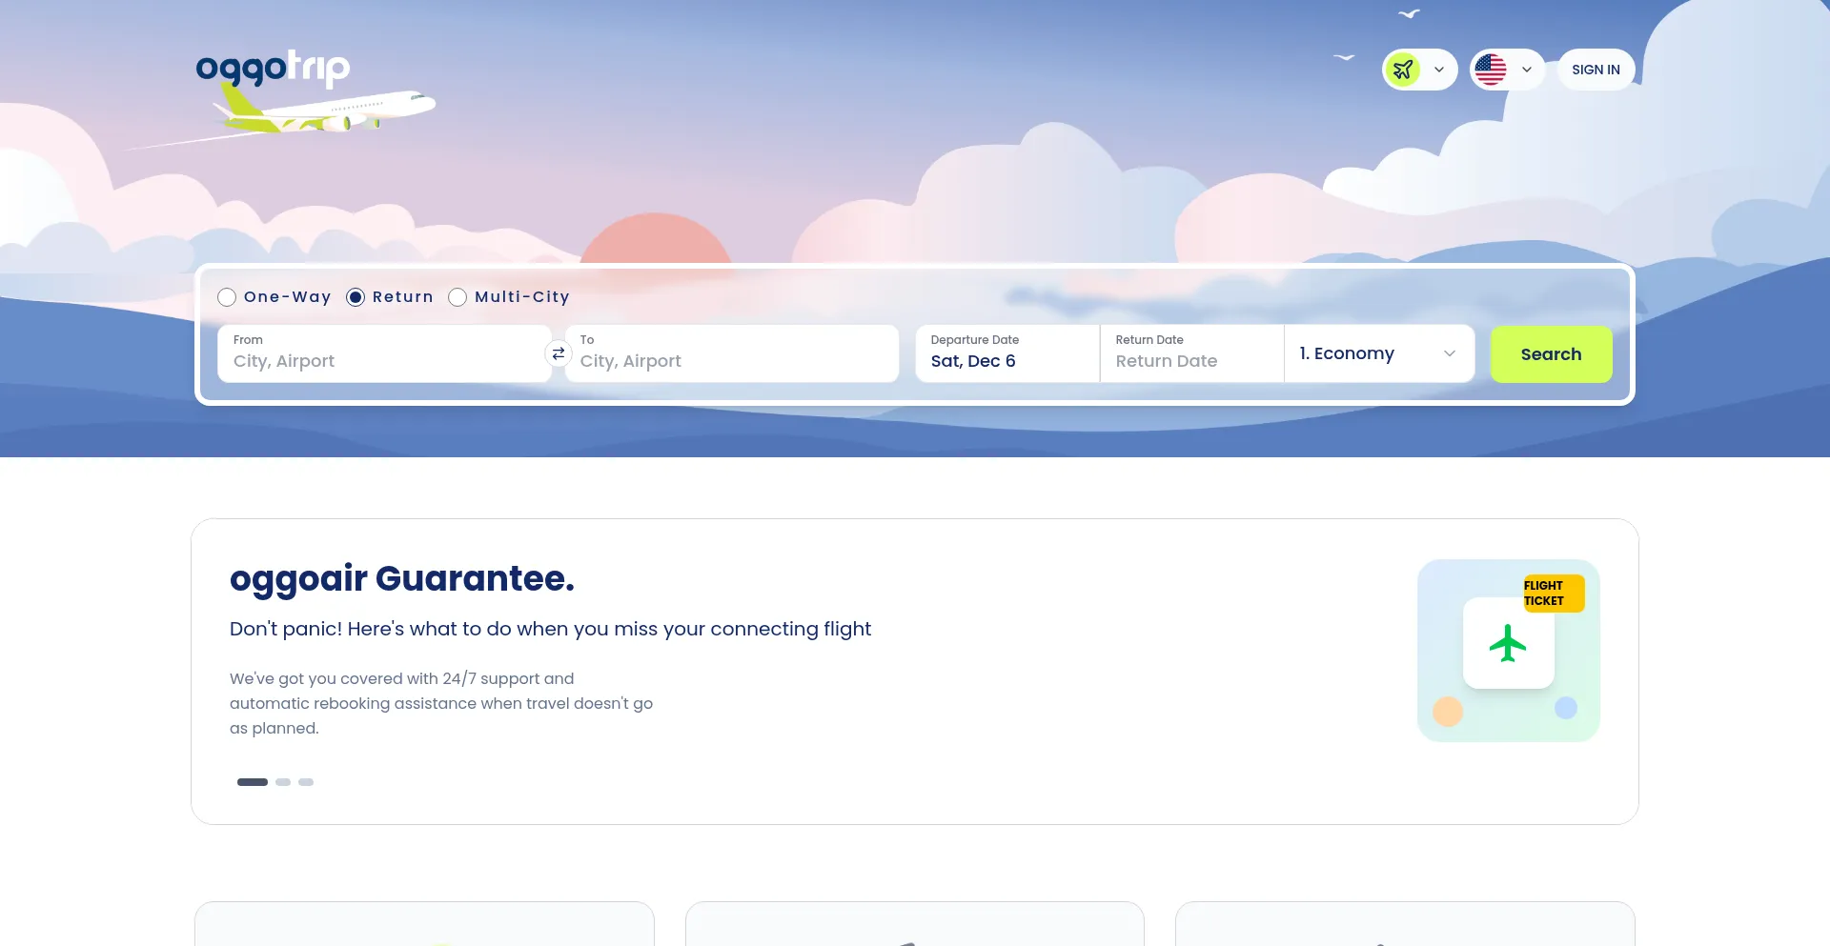Open the US flag language selector
The height and width of the screenshot is (946, 1830).
[x=1507, y=70]
